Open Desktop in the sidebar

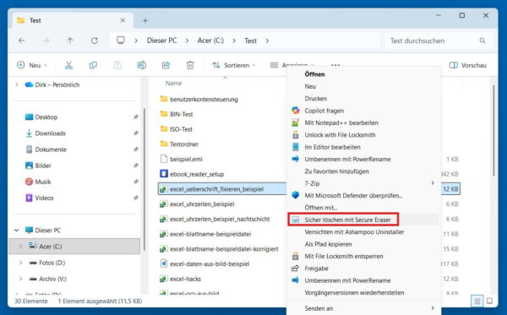(x=46, y=117)
